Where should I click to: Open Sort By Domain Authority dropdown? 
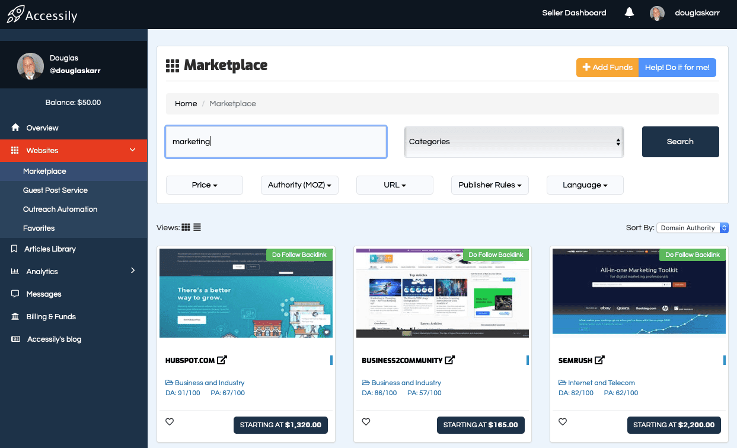pos(692,228)
